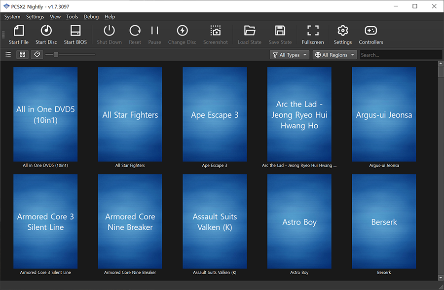Enter Fullscreen mode via toolbar
The image size is (444, 290).
[x=312, y=35]
